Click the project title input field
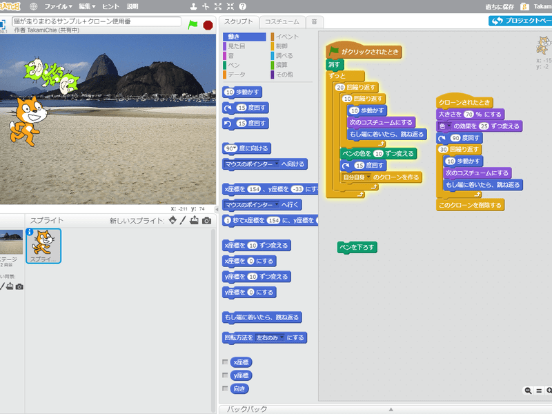Viewport: 552px width, 414px height. 97,21
